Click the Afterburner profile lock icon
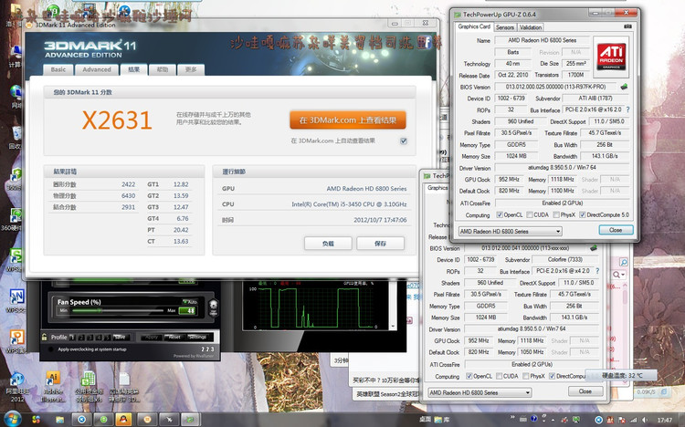The width and height of the screenshot is (685, 427). pyautogui.click(x=44, y=337)
